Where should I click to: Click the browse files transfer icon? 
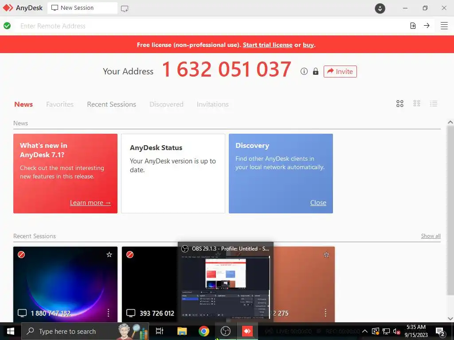[x=413, y=26]
